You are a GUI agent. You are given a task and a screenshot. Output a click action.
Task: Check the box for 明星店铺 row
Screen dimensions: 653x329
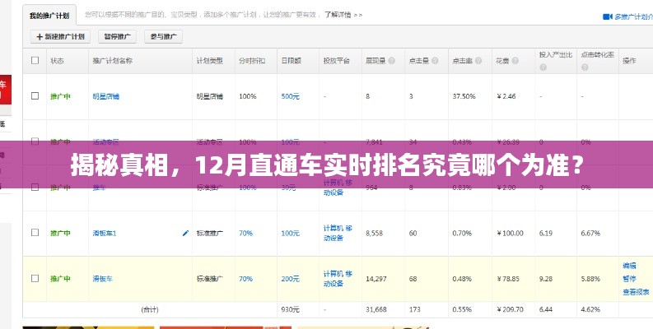pos(35,96)
